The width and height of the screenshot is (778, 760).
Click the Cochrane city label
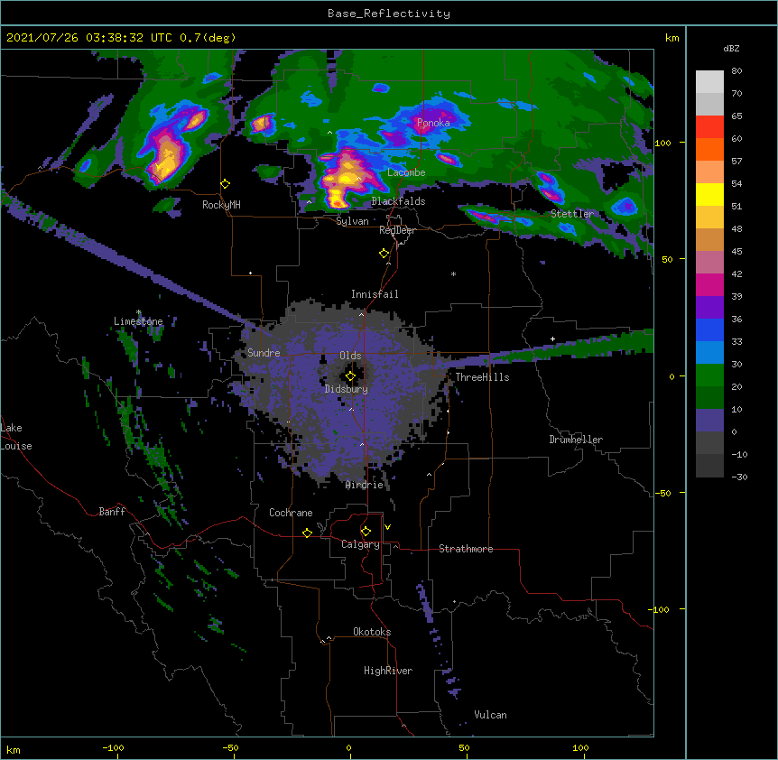point(291,513)
